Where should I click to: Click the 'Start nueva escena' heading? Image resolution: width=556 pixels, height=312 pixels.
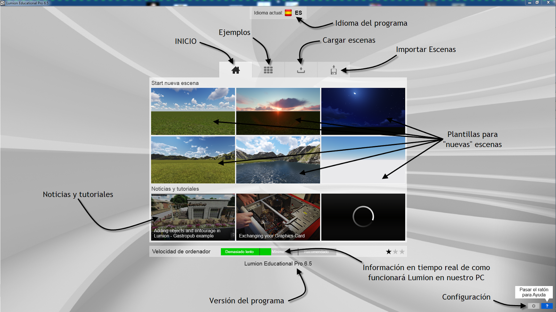(x=175, y=83)
